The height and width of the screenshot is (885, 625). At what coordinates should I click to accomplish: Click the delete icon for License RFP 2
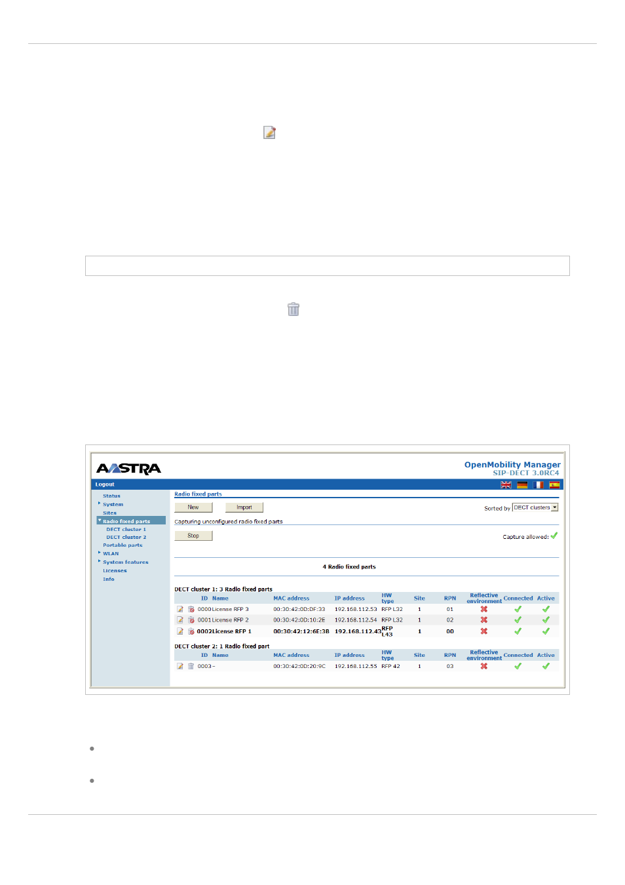191,619
